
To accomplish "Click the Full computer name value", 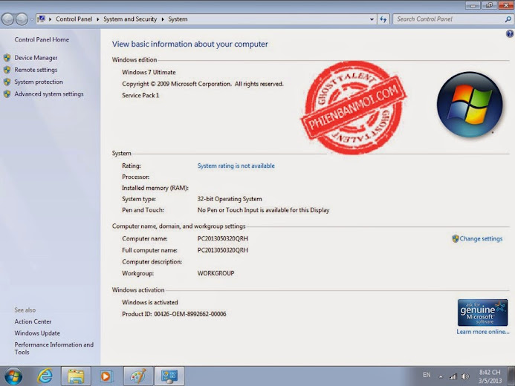I will tap(223, 250).
